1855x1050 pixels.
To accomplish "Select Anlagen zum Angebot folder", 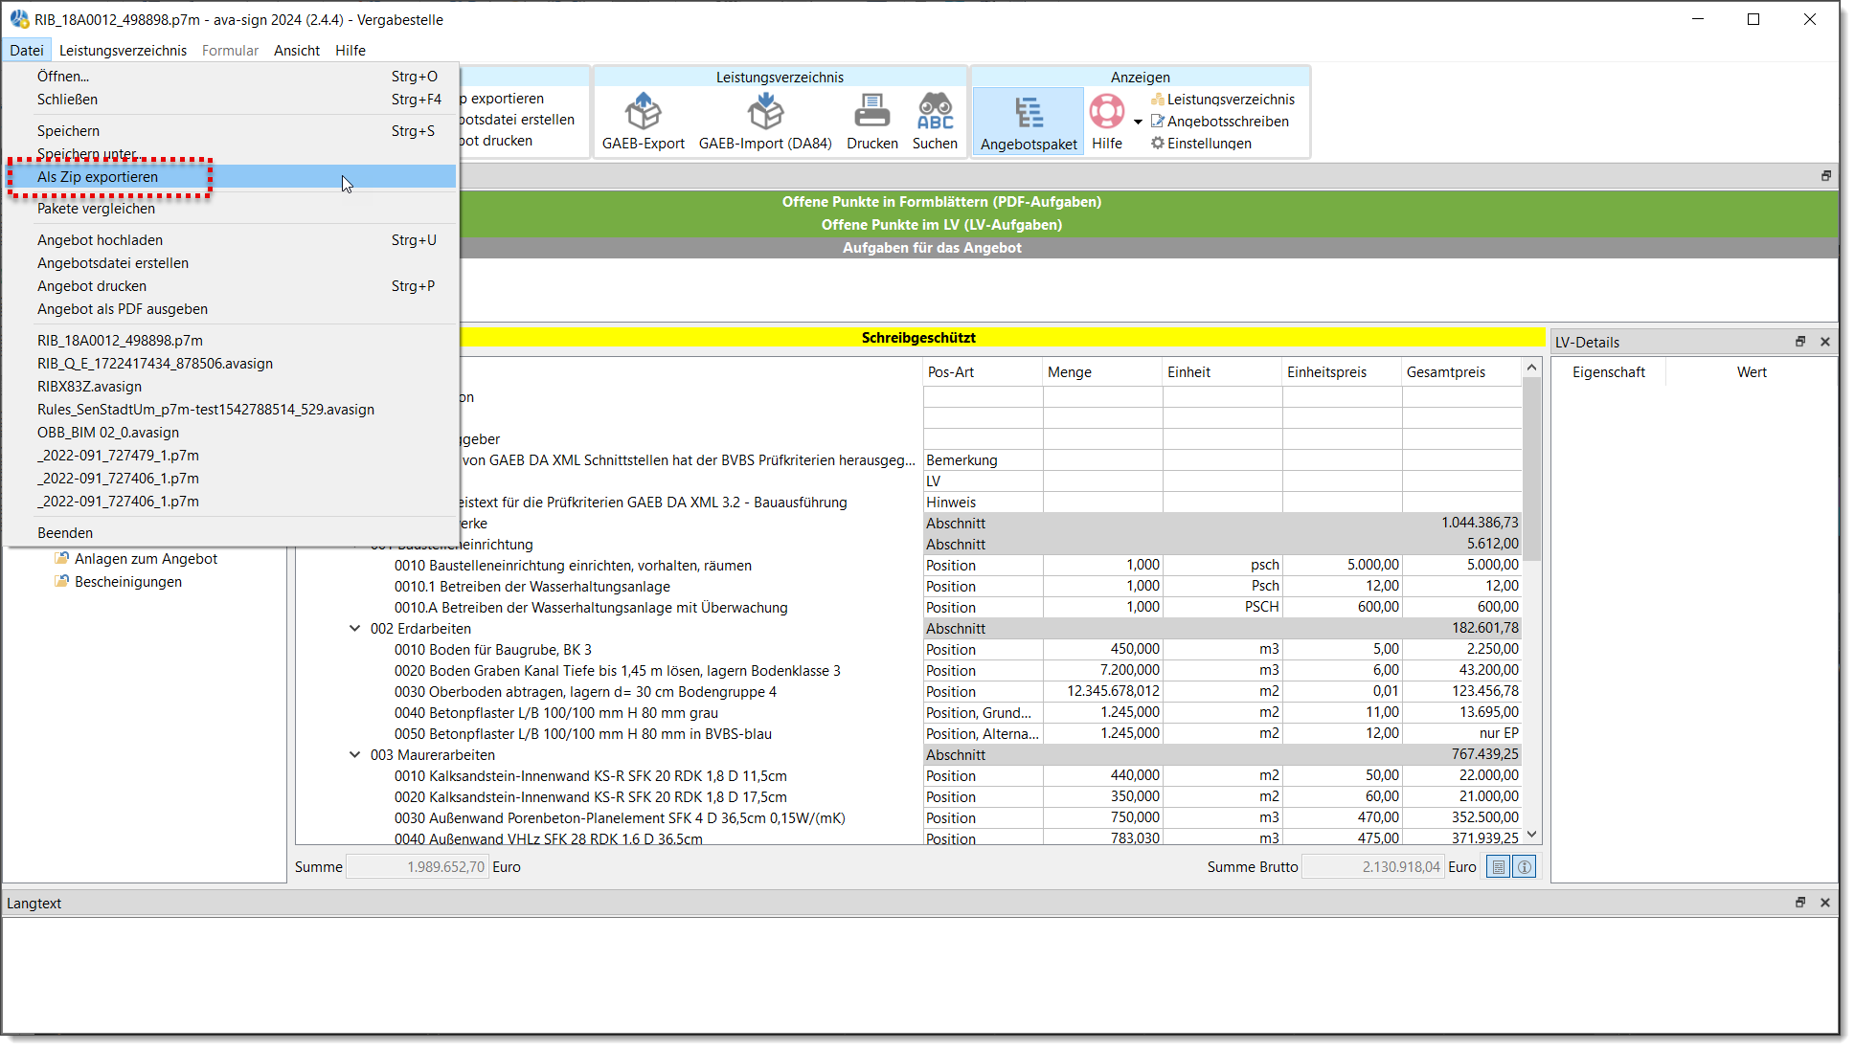I will [146, 559].
